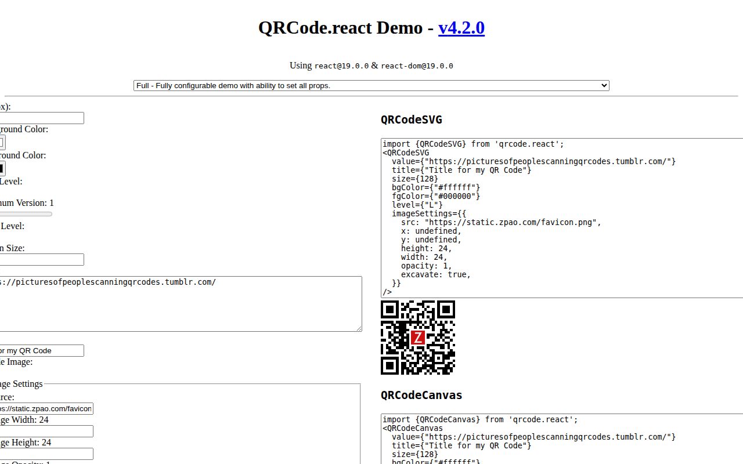The height and width of the screenshot is (464, 743).
Task: Click the black foreground color swatch
Action: (x=2, y=169)
